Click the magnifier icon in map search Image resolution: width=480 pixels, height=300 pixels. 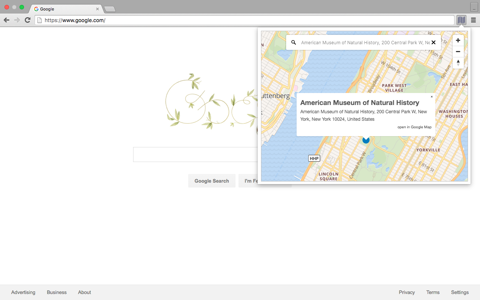pyautogui.click(x=294, y=42)
